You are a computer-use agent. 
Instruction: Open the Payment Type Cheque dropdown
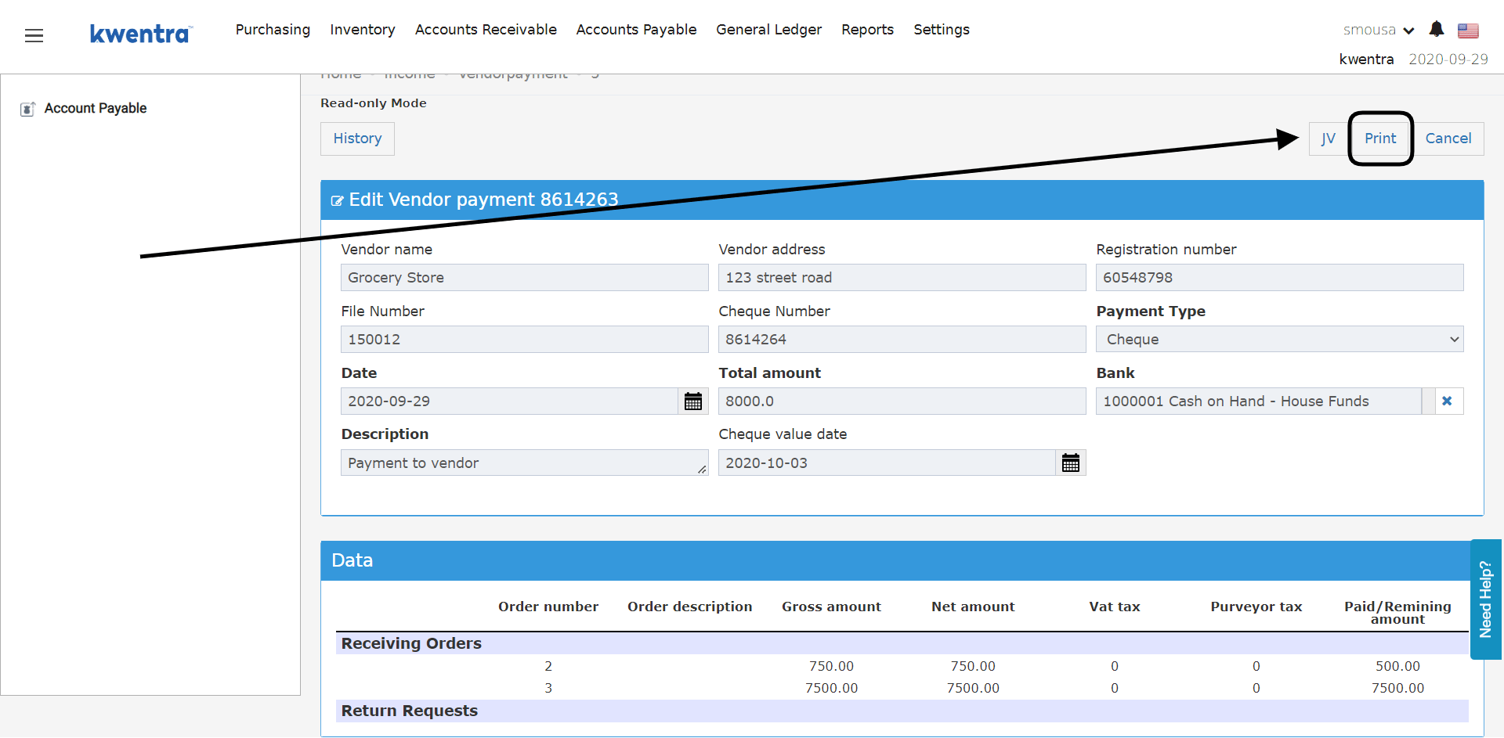click(x=1279, y=339)
